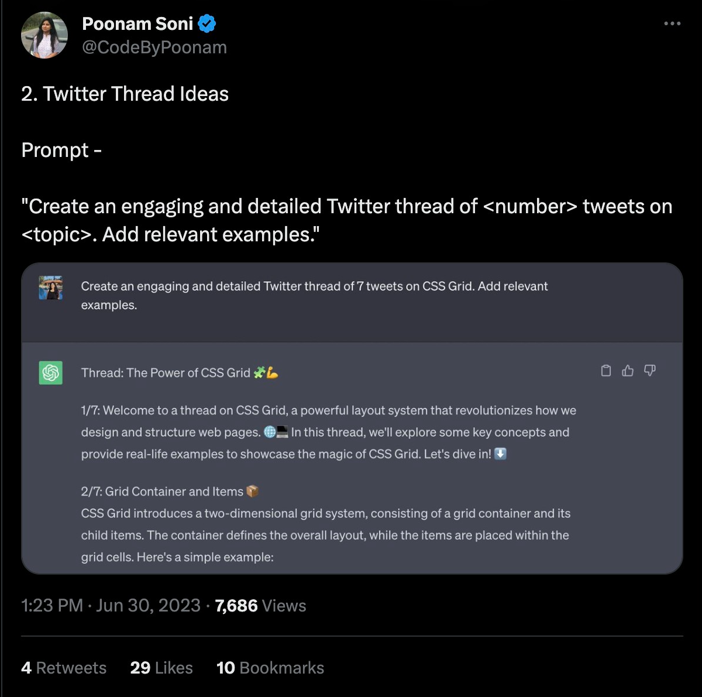The image size is (702, 697).
Task: Click the 10 Bookmarks count
Action: pyautogui.click(x=270, y=668)
